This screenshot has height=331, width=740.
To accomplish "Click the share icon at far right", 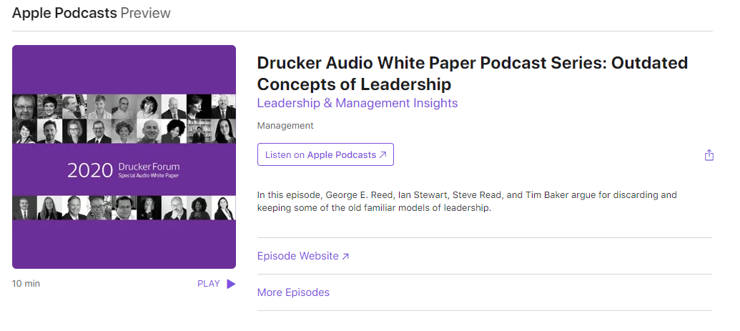I will click(x=709, y=155).
